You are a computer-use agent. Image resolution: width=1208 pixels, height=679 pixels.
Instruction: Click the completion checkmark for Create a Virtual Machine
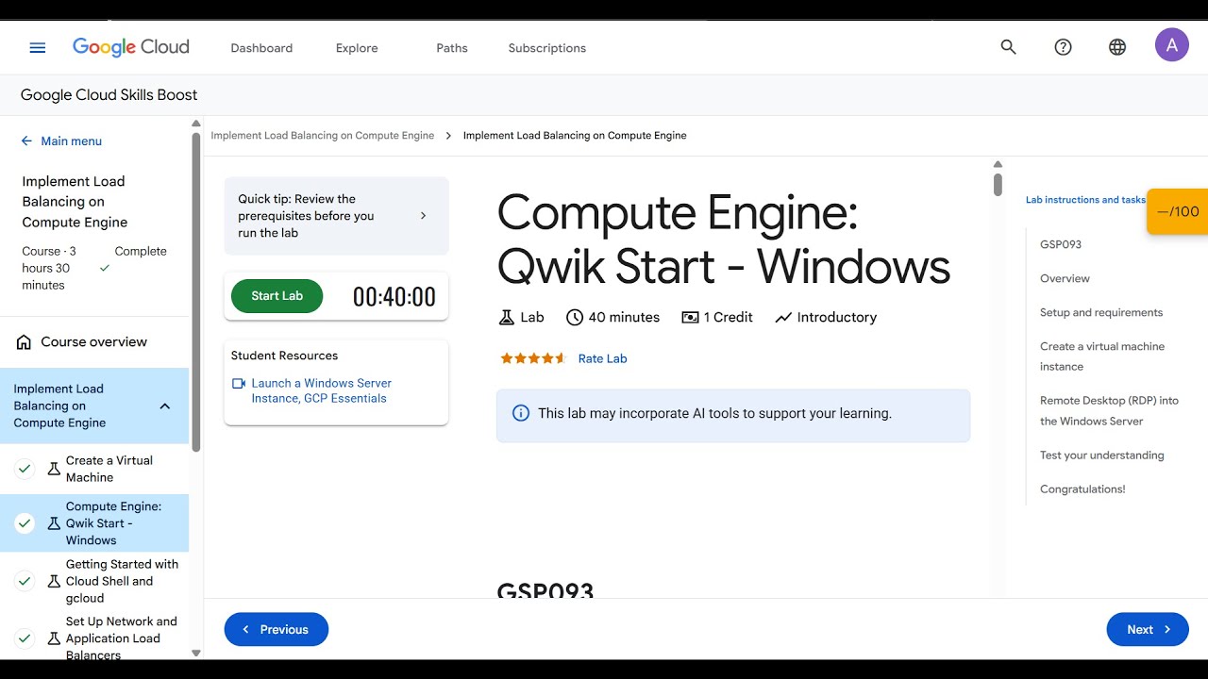25,469
